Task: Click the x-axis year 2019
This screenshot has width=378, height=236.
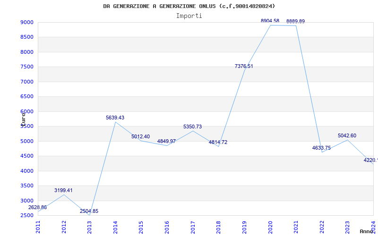Action: pos(244,227)
